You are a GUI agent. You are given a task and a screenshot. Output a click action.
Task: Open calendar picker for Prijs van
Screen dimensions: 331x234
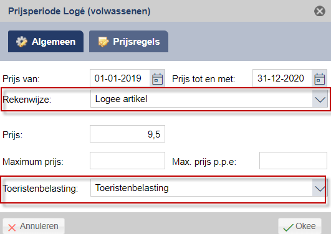pyautogui.click(x=157, y=78)
